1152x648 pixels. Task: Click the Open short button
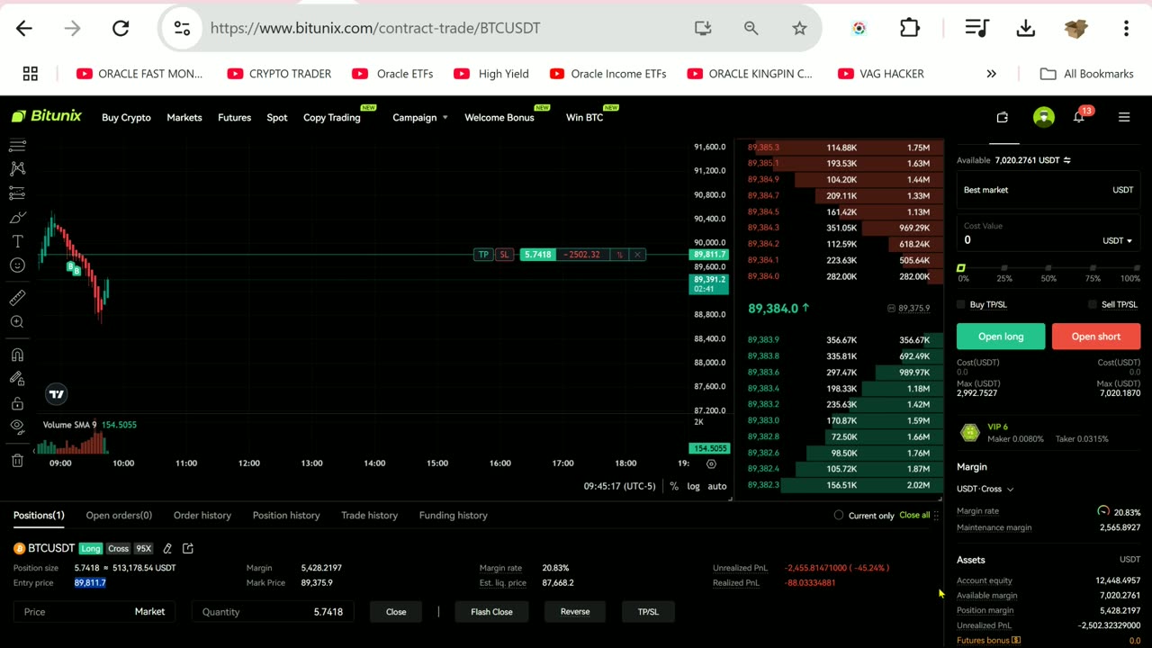click(1096, 337)
